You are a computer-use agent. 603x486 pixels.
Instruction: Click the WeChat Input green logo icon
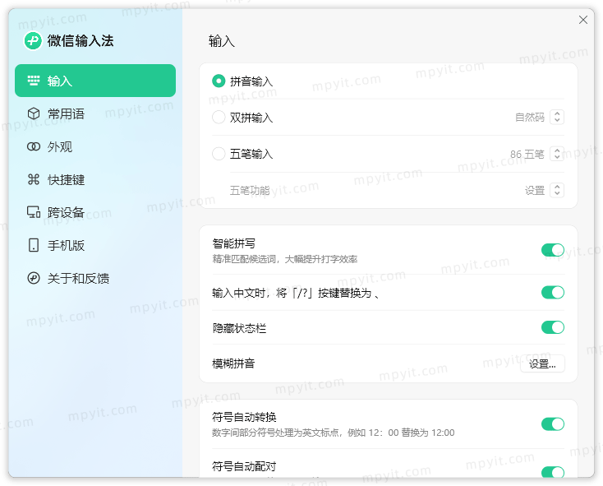point(33,40)
